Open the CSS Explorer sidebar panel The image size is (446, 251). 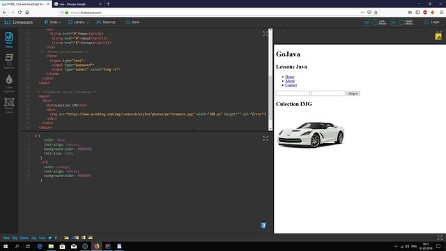pyautogui.click(x=9, y=61)
